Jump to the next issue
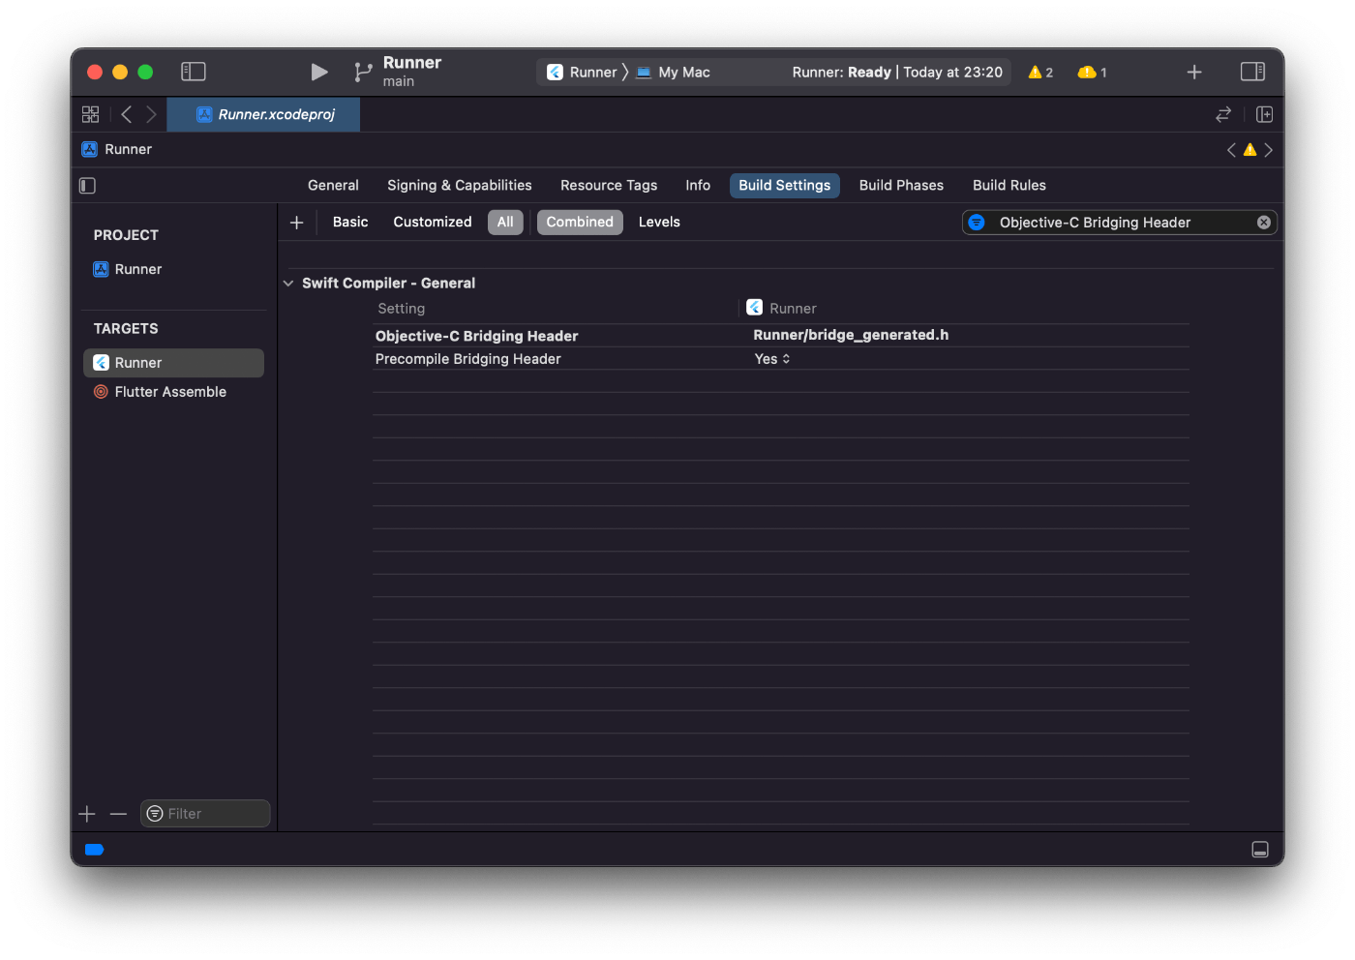Image resolution: width=1355 pixels, height=960 pixels. [x=1268, y=150]
